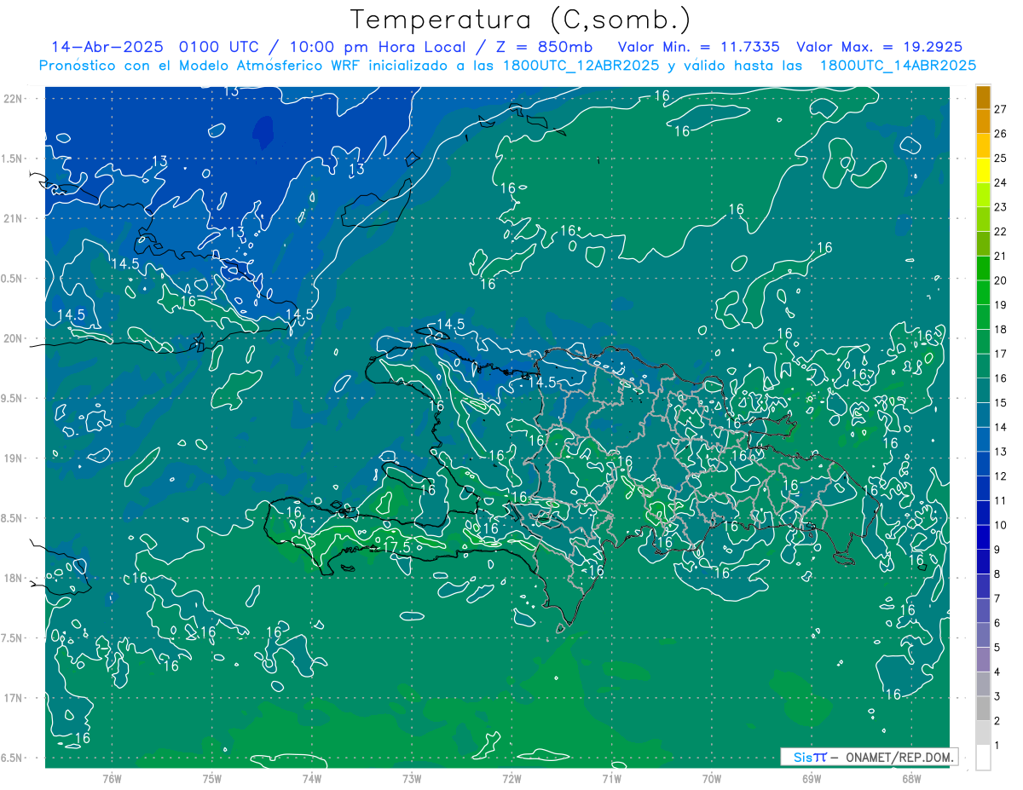The image size is (1023, 790).
Task: Click the 71W longitude axis label
Action: (611, 779)
